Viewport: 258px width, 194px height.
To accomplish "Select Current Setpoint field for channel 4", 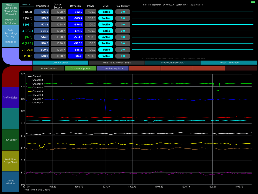I will (x=59, y=31).
